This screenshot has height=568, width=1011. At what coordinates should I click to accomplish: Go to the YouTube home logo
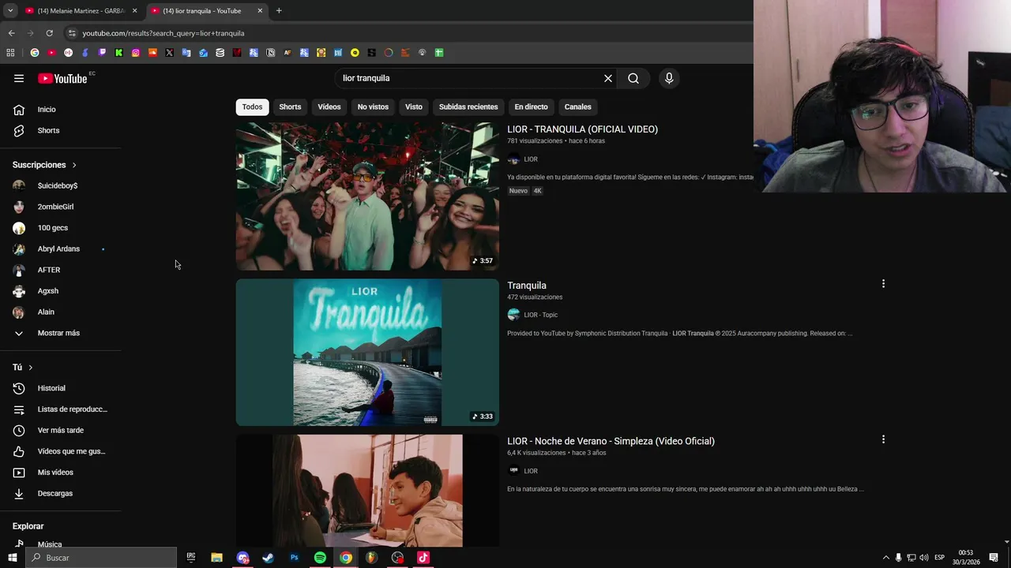pos(62,78)
